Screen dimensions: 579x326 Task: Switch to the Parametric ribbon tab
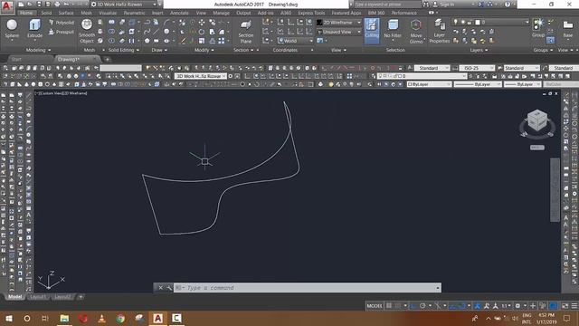click(x=134, y=13)
